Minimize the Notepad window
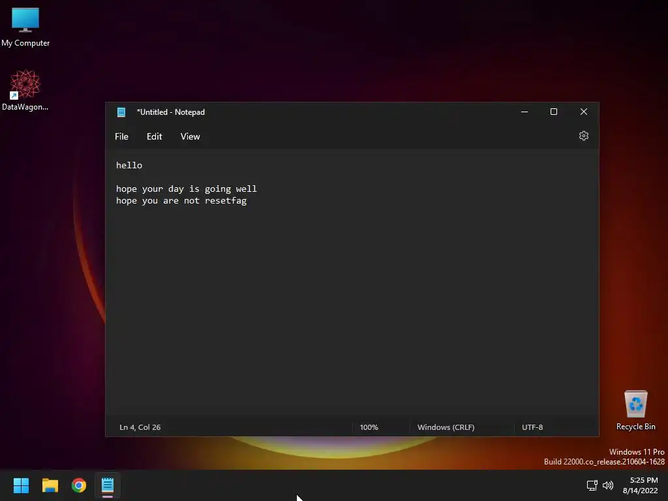Screen dimensions: 668x501 tap(524, 112)
